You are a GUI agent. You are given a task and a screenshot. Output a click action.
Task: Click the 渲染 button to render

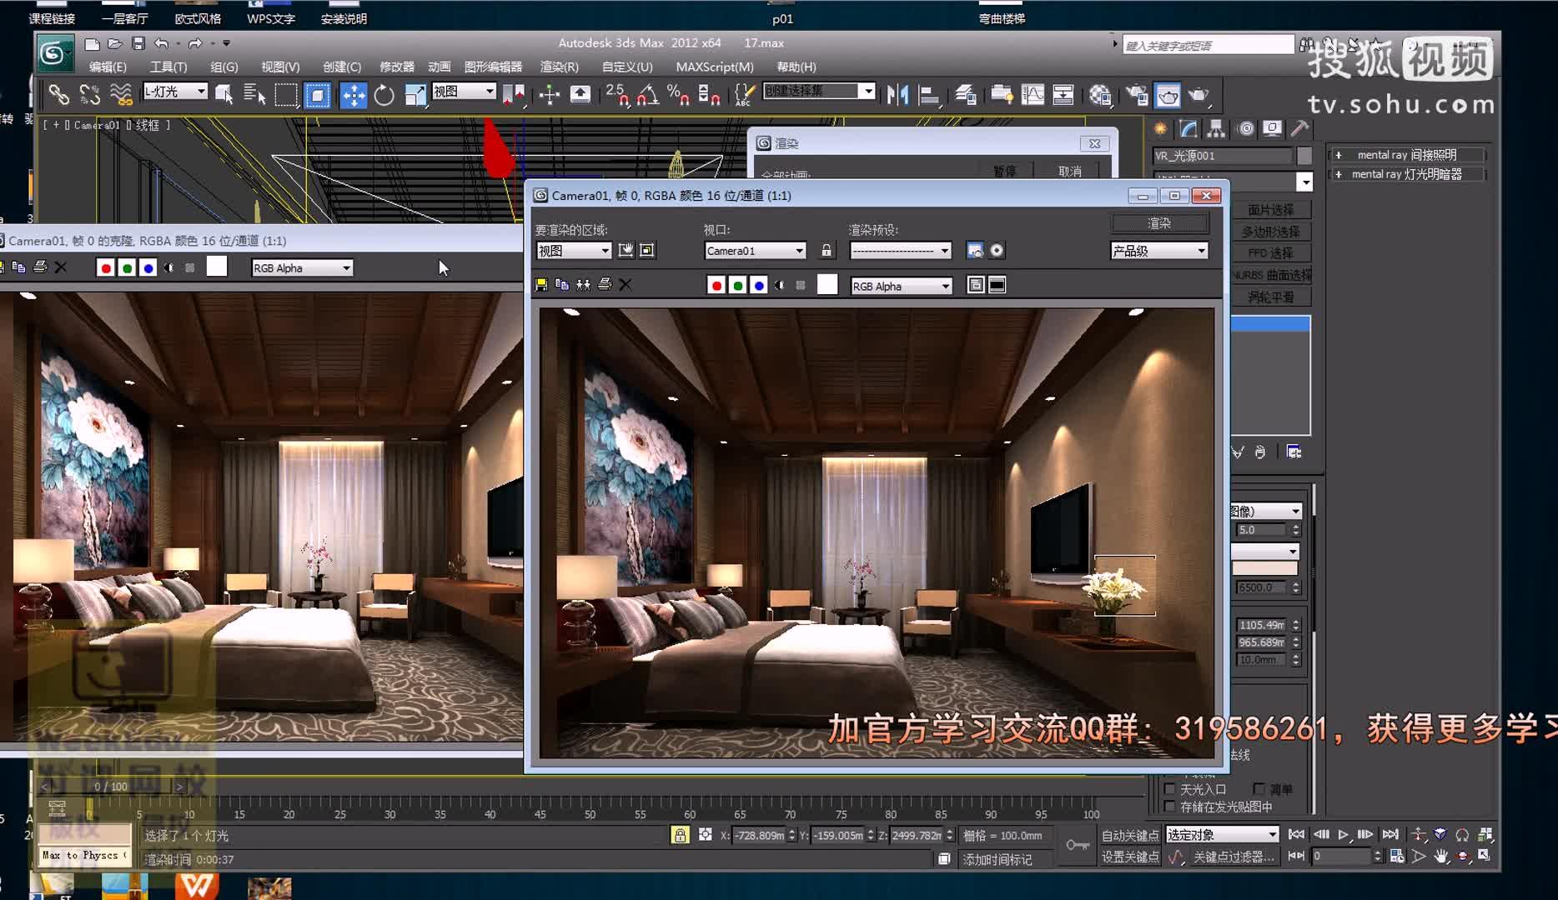click(x=1159, y=222)
